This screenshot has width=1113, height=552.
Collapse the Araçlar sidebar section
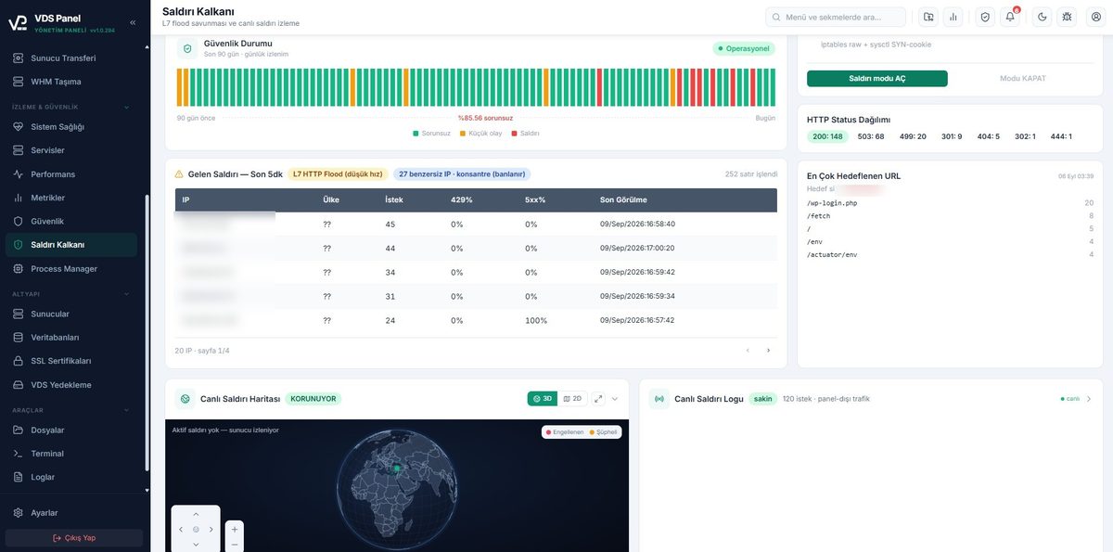point(127,410)
